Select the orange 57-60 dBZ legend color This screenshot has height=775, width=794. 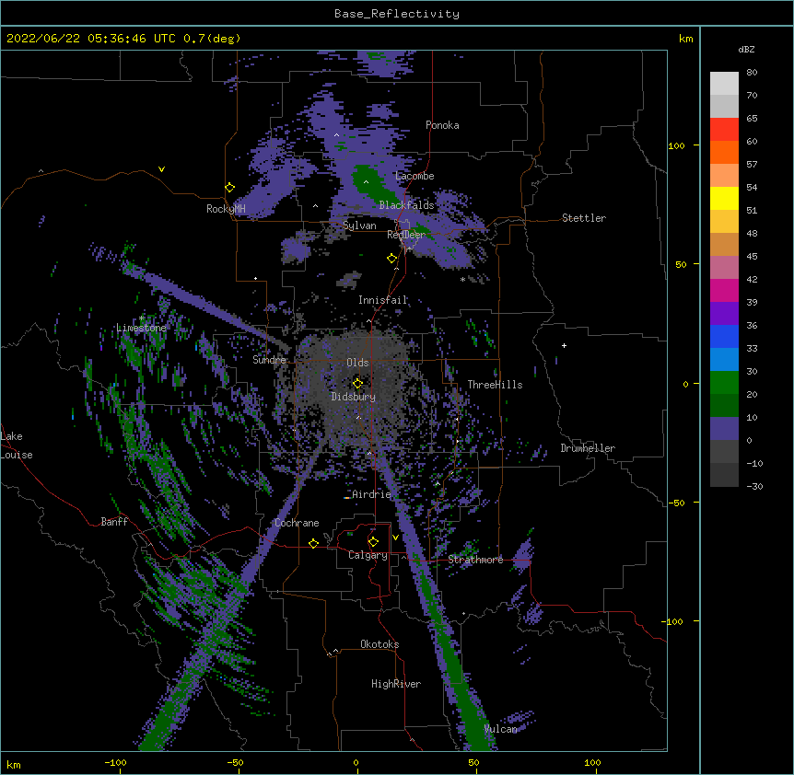(724, 152)
